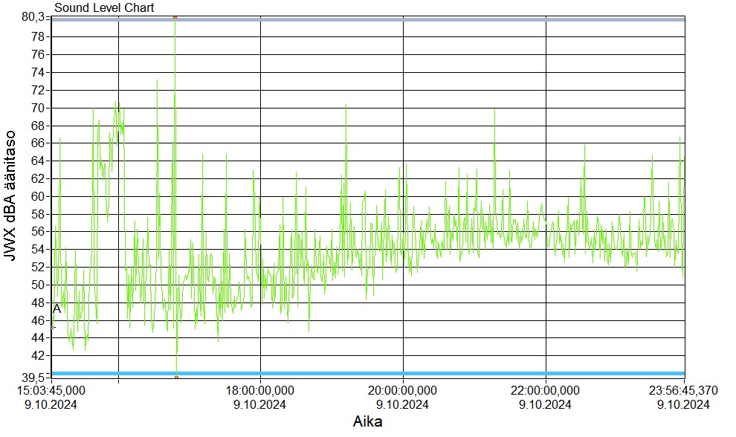Select the "54" y-axis label
Image resolution: width=736 pixels, height=437 pixels.
[x=38, y=250]
